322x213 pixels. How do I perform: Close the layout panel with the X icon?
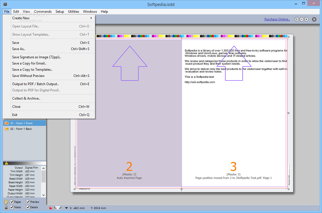(x=314, y=19)
